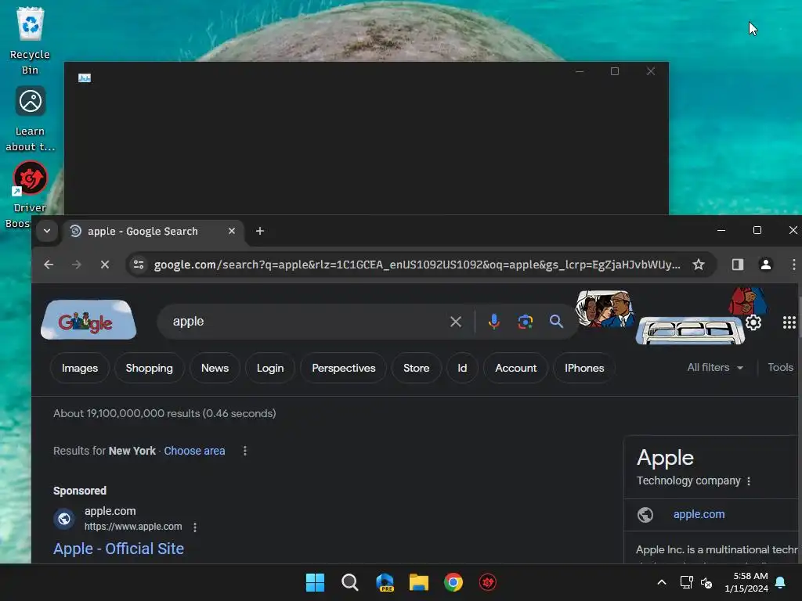802x601 pixels.
Task: Open a new tab in Chrome
Action: pos(260,231)
